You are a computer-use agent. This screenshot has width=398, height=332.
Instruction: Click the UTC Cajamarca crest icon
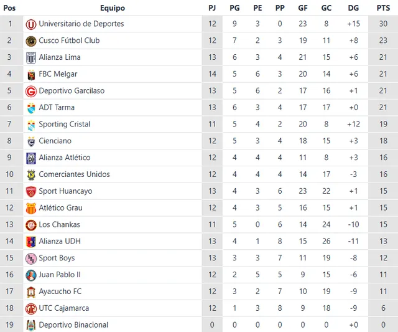pyautogui.click(x=31, y=308)
